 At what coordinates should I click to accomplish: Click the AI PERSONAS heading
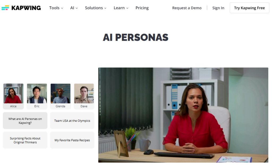tap(136, 37)
